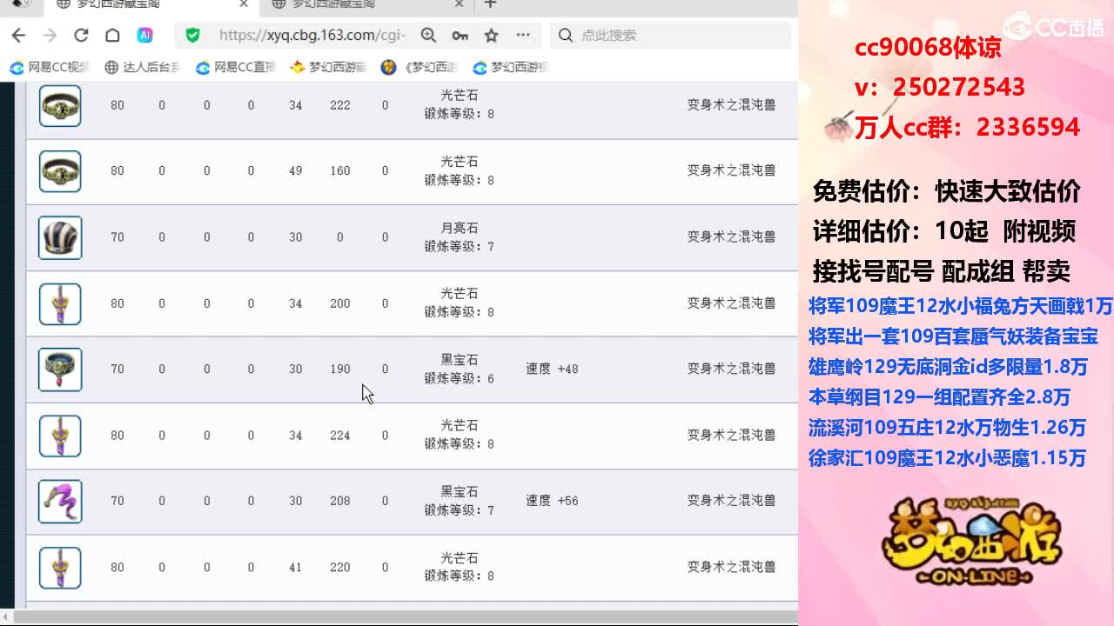Click the 点此搜索 search box
The image size is (1114, 626).
[x=670, y=35]
